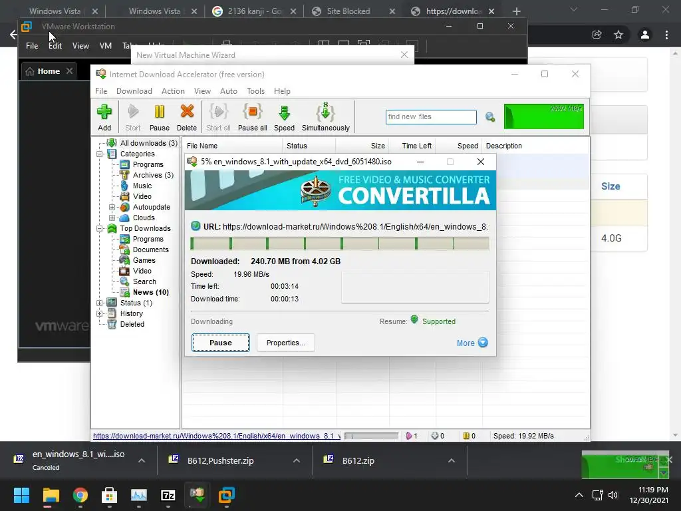Open the Action menu
The image size is (681, 511).
pos(173,90)
